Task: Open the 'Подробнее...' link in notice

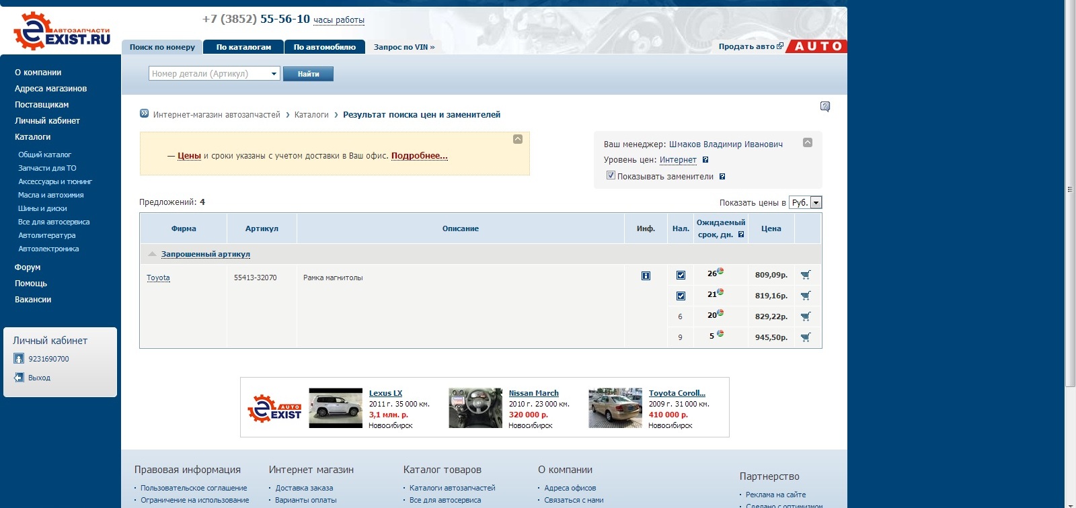Action: pyautogui.click(x=419, y=156)
